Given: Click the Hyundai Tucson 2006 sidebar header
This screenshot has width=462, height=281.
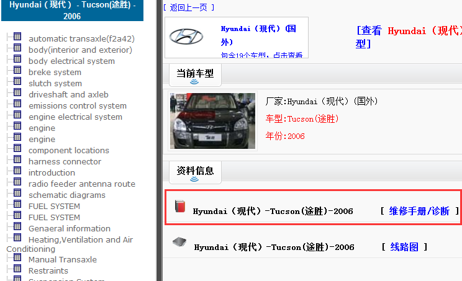Looking at the screenshot, I should coord(72,11).
